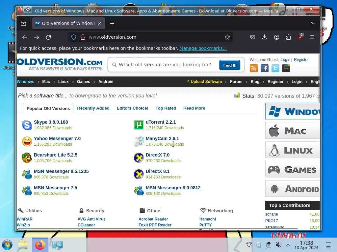Screen dimensions: 337x252
Task: Open the WinRAR utilities link
Action: coord(24,219)
